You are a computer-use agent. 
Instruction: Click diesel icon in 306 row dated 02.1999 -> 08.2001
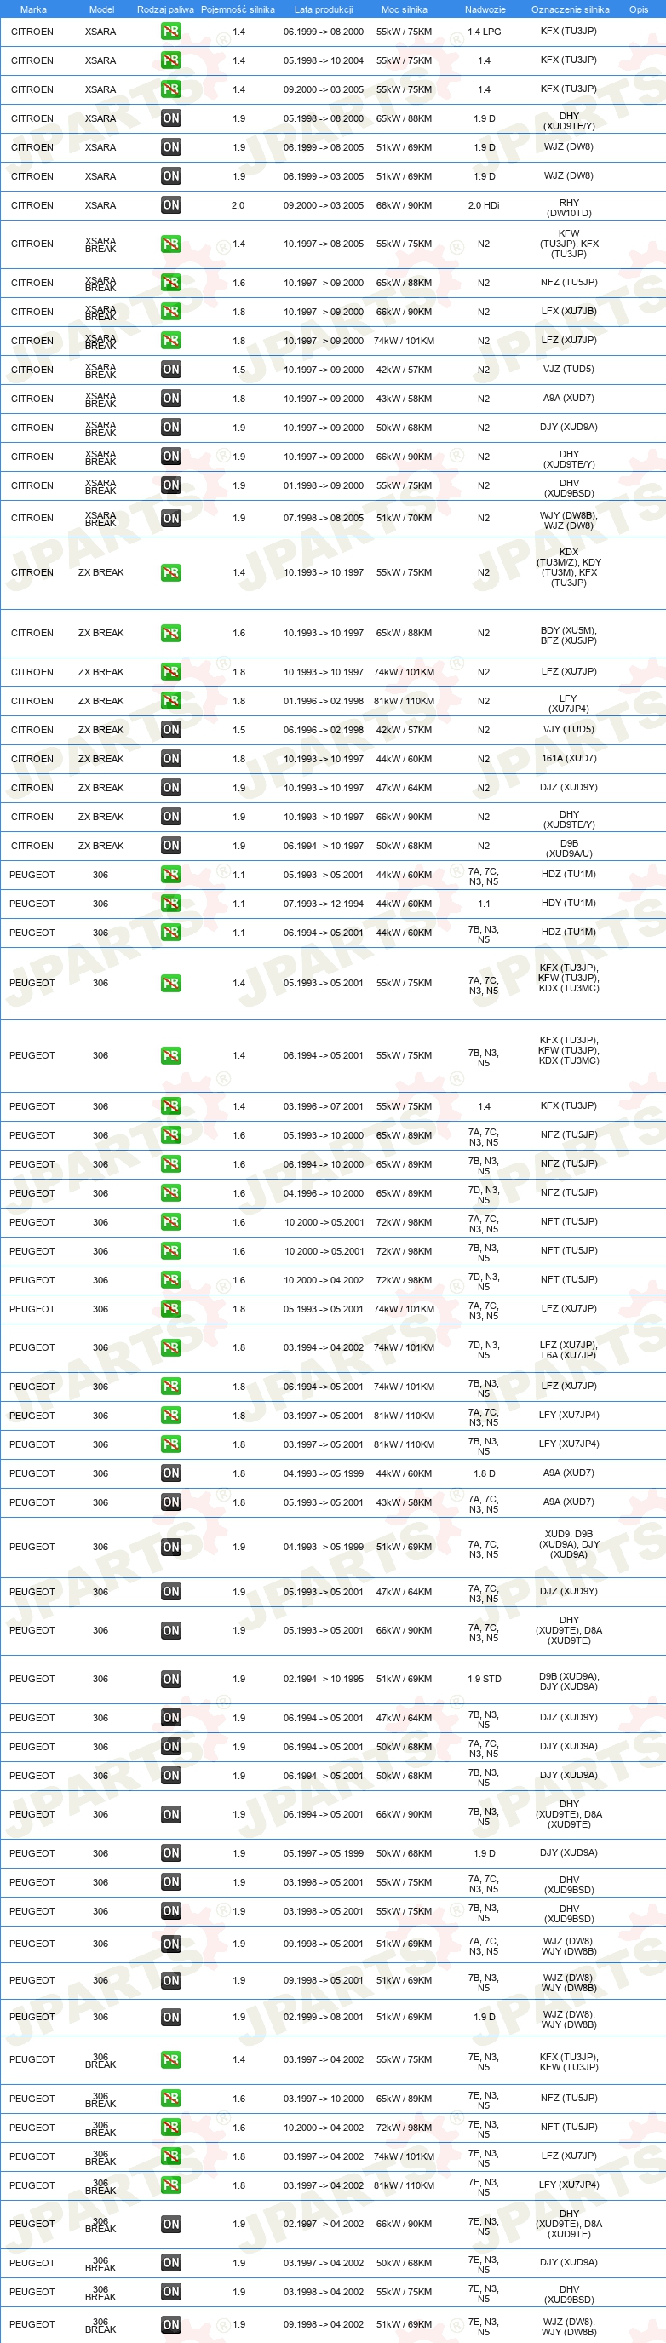[x=171, y=2018]
